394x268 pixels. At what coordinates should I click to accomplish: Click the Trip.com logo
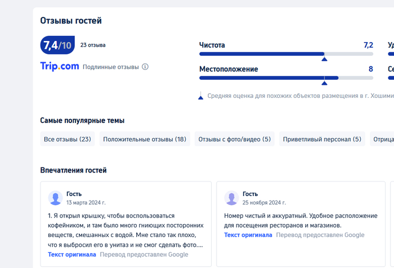(x=60, y=66)
